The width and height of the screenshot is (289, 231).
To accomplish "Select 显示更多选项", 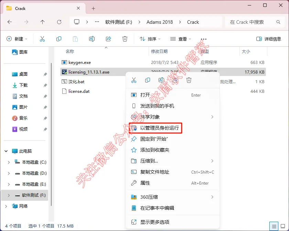I will click(173, 222).
